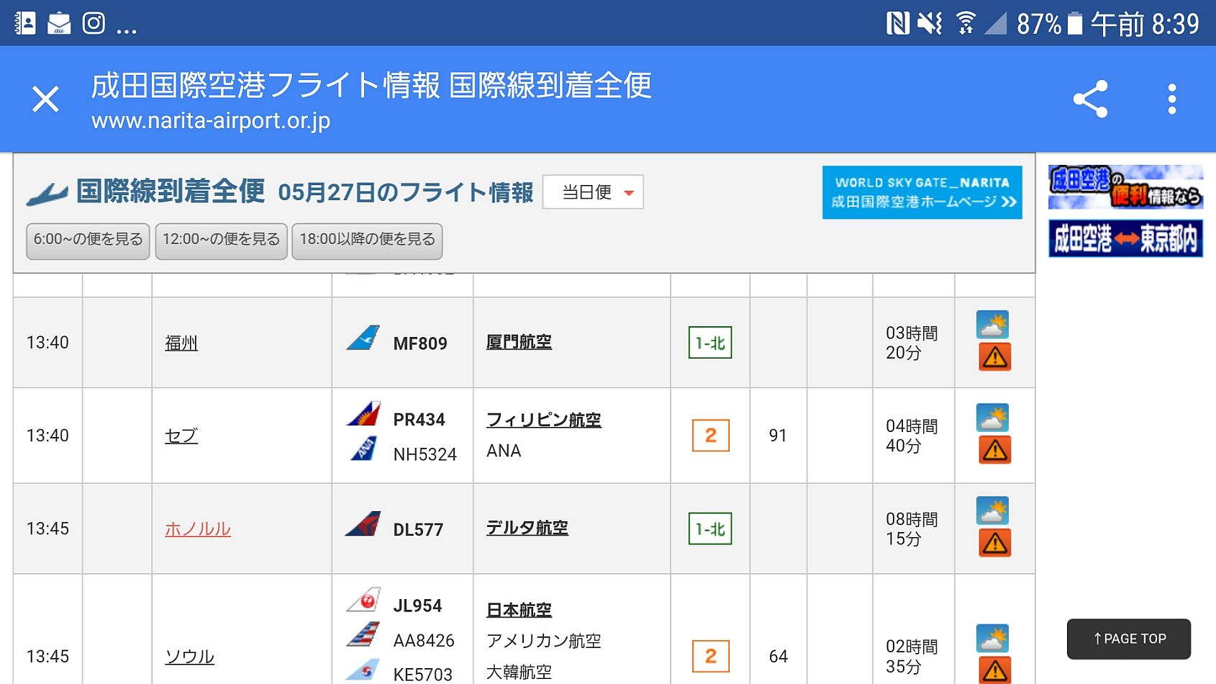Viewport: 1216px width, 684px height.
Task: Open the フィリピン航空 airline link
Action: 543,420
